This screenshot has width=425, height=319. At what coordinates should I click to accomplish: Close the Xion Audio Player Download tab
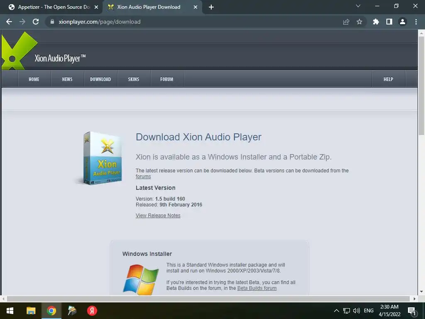click(x=195, y=7)
